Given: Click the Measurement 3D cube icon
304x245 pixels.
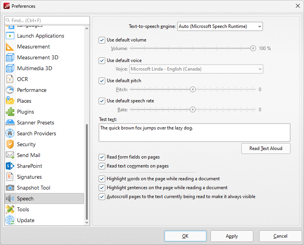Looking at the screenshot, I should click(x=10, y=57).
